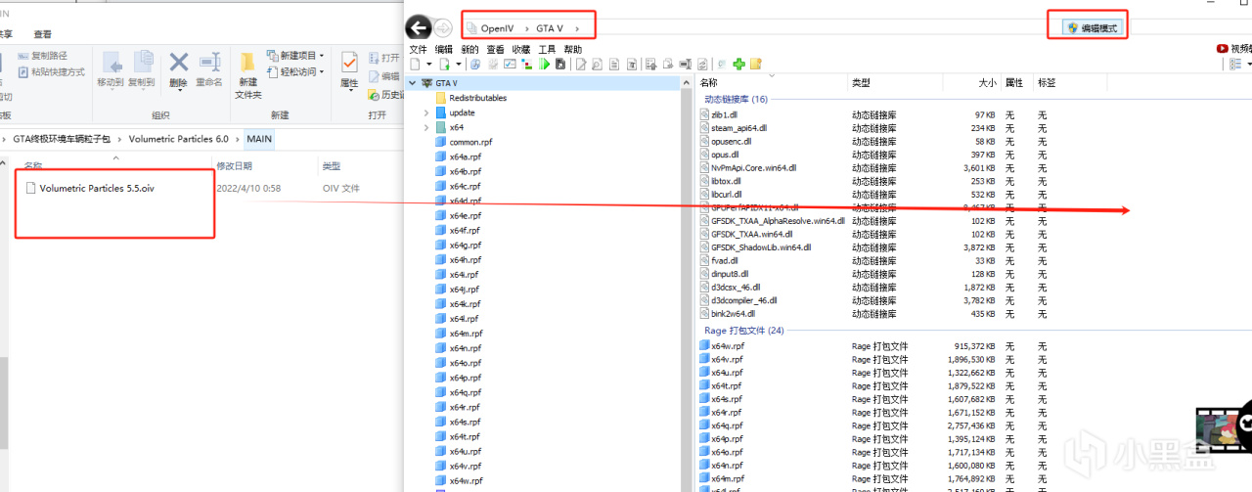Click OpenIV segment in the address breadcrumb
1252x492 pixels.
pos(497,28)
